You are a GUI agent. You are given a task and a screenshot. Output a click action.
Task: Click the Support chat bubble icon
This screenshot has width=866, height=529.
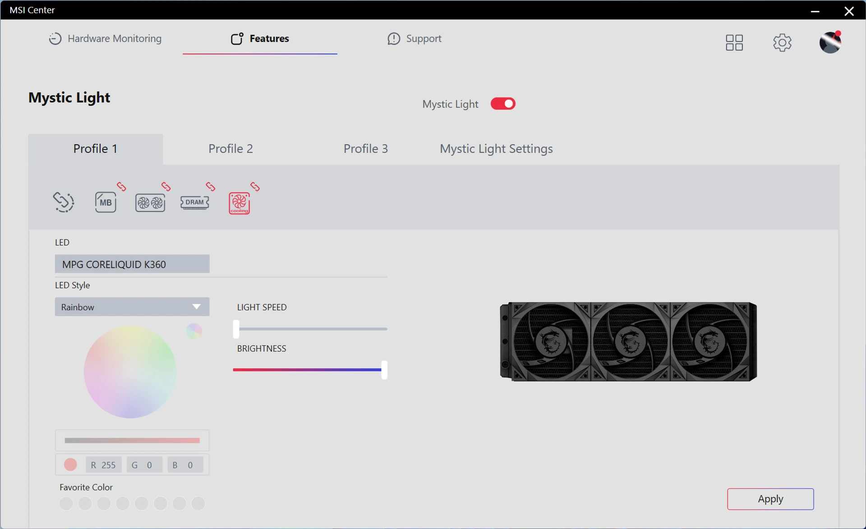tap(394, 39)
